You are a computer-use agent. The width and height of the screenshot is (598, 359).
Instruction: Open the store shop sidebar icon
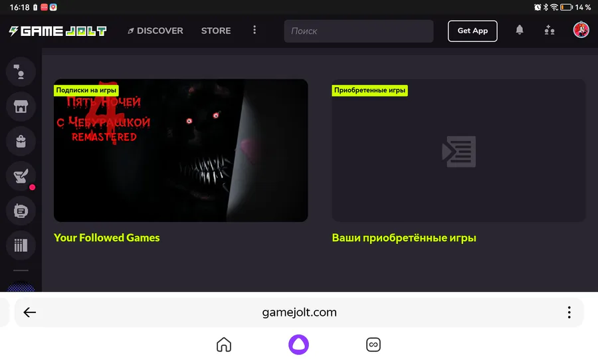point(21,106)
